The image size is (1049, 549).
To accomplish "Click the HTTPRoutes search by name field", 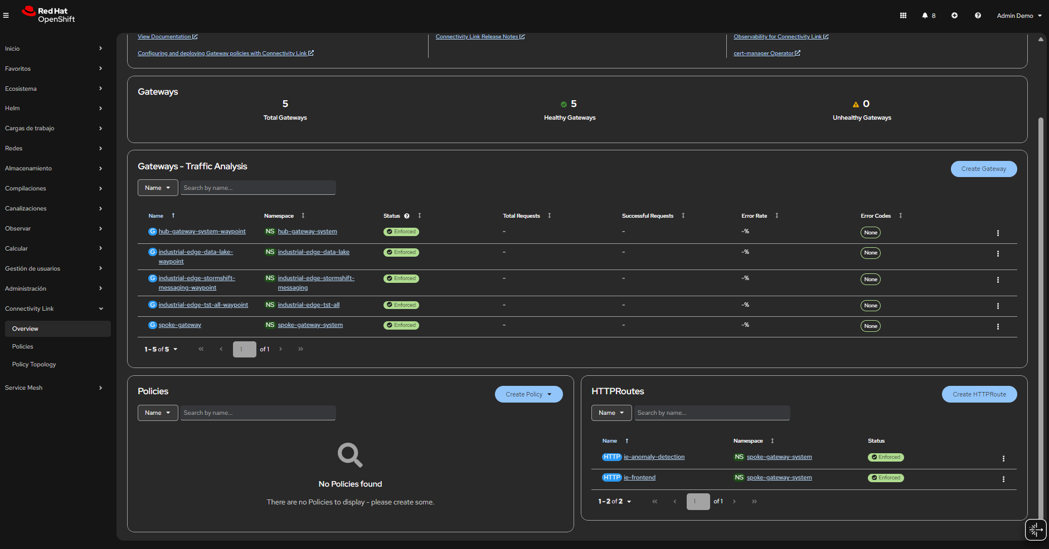I will tap(712, 413).
